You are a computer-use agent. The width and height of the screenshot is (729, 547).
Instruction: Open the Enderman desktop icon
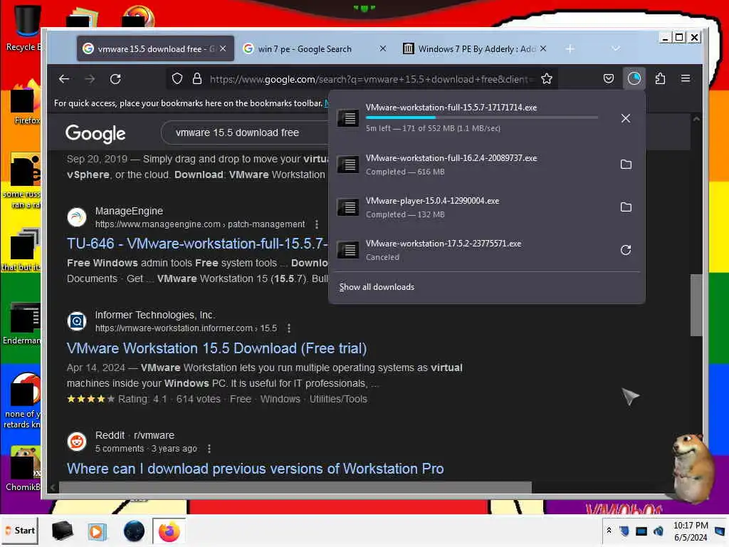click(22, 323)
